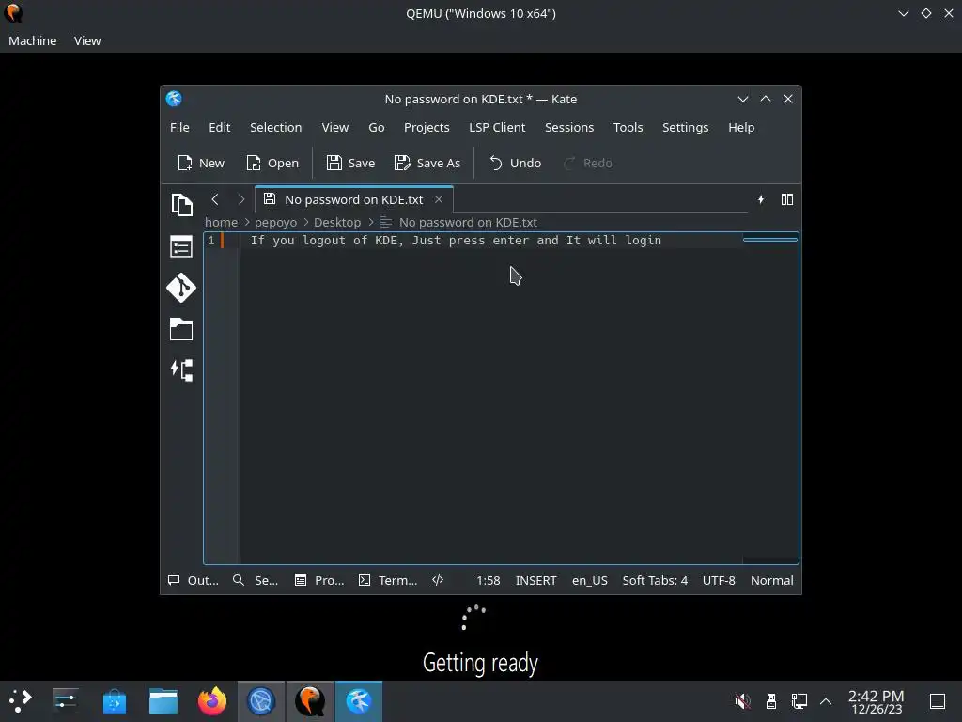962x722 pixels.
Task: Open the KDE application launcher on the taskbar
Action: tap(21, 700)
